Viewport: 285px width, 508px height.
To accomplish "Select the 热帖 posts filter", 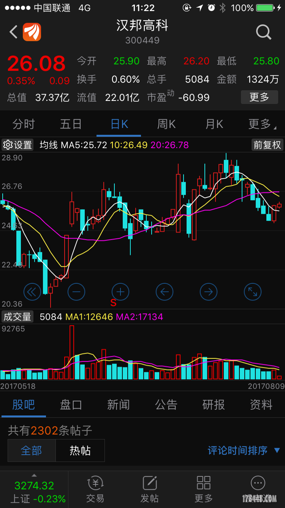I will tap(80, 450).
